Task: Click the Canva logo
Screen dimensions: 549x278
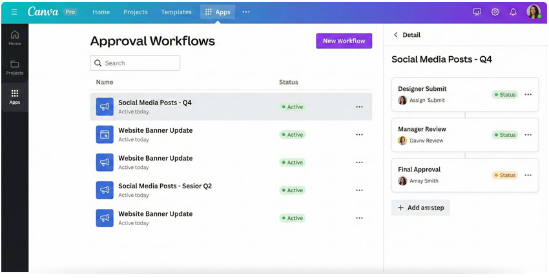Action: pos(43,12)
